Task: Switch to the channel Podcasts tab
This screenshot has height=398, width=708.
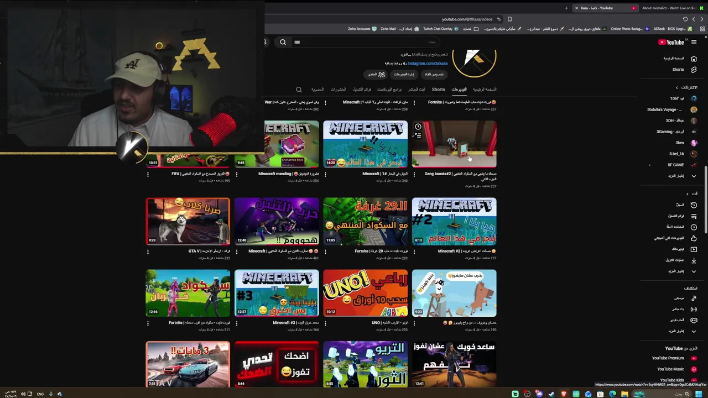Action: point(389,90)
